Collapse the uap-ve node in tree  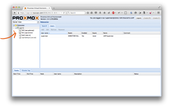[x=16, y=28]
